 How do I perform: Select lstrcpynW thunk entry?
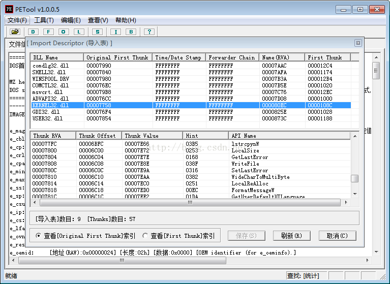191,144
